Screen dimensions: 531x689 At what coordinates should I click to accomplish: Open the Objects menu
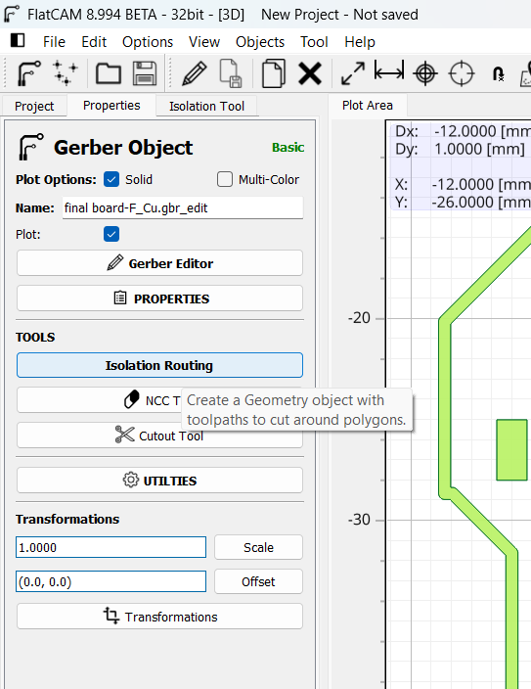click(260, 42)
